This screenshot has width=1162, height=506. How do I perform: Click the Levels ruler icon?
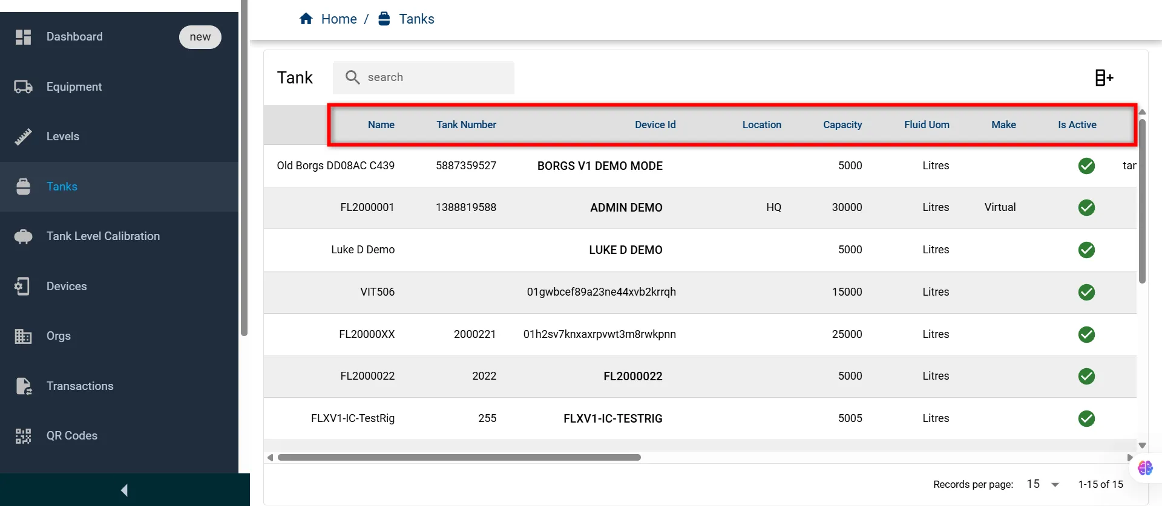click(23, 137)
